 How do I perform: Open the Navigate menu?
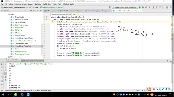point(17,4)
